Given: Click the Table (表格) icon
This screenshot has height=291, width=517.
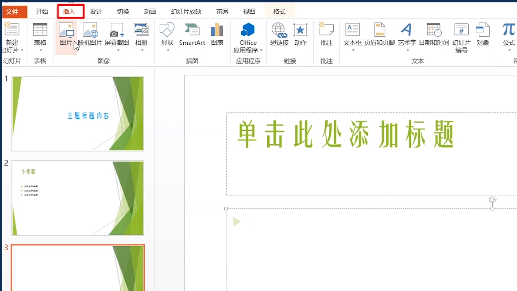Looking at the screenshot, I should [40, 29].
